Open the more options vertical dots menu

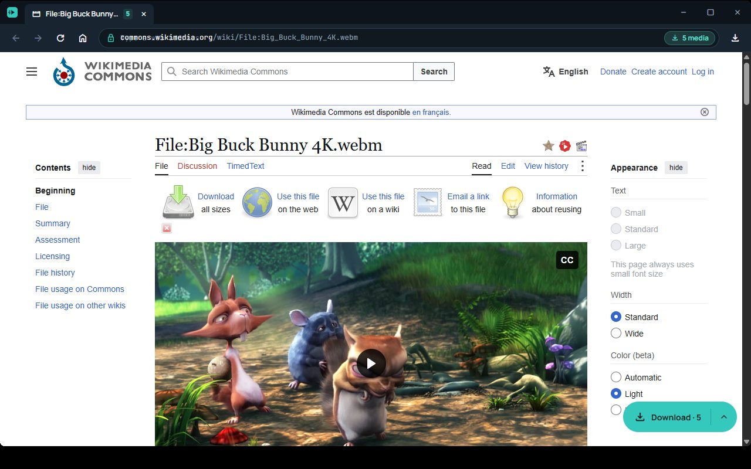(x=583, y=166)
